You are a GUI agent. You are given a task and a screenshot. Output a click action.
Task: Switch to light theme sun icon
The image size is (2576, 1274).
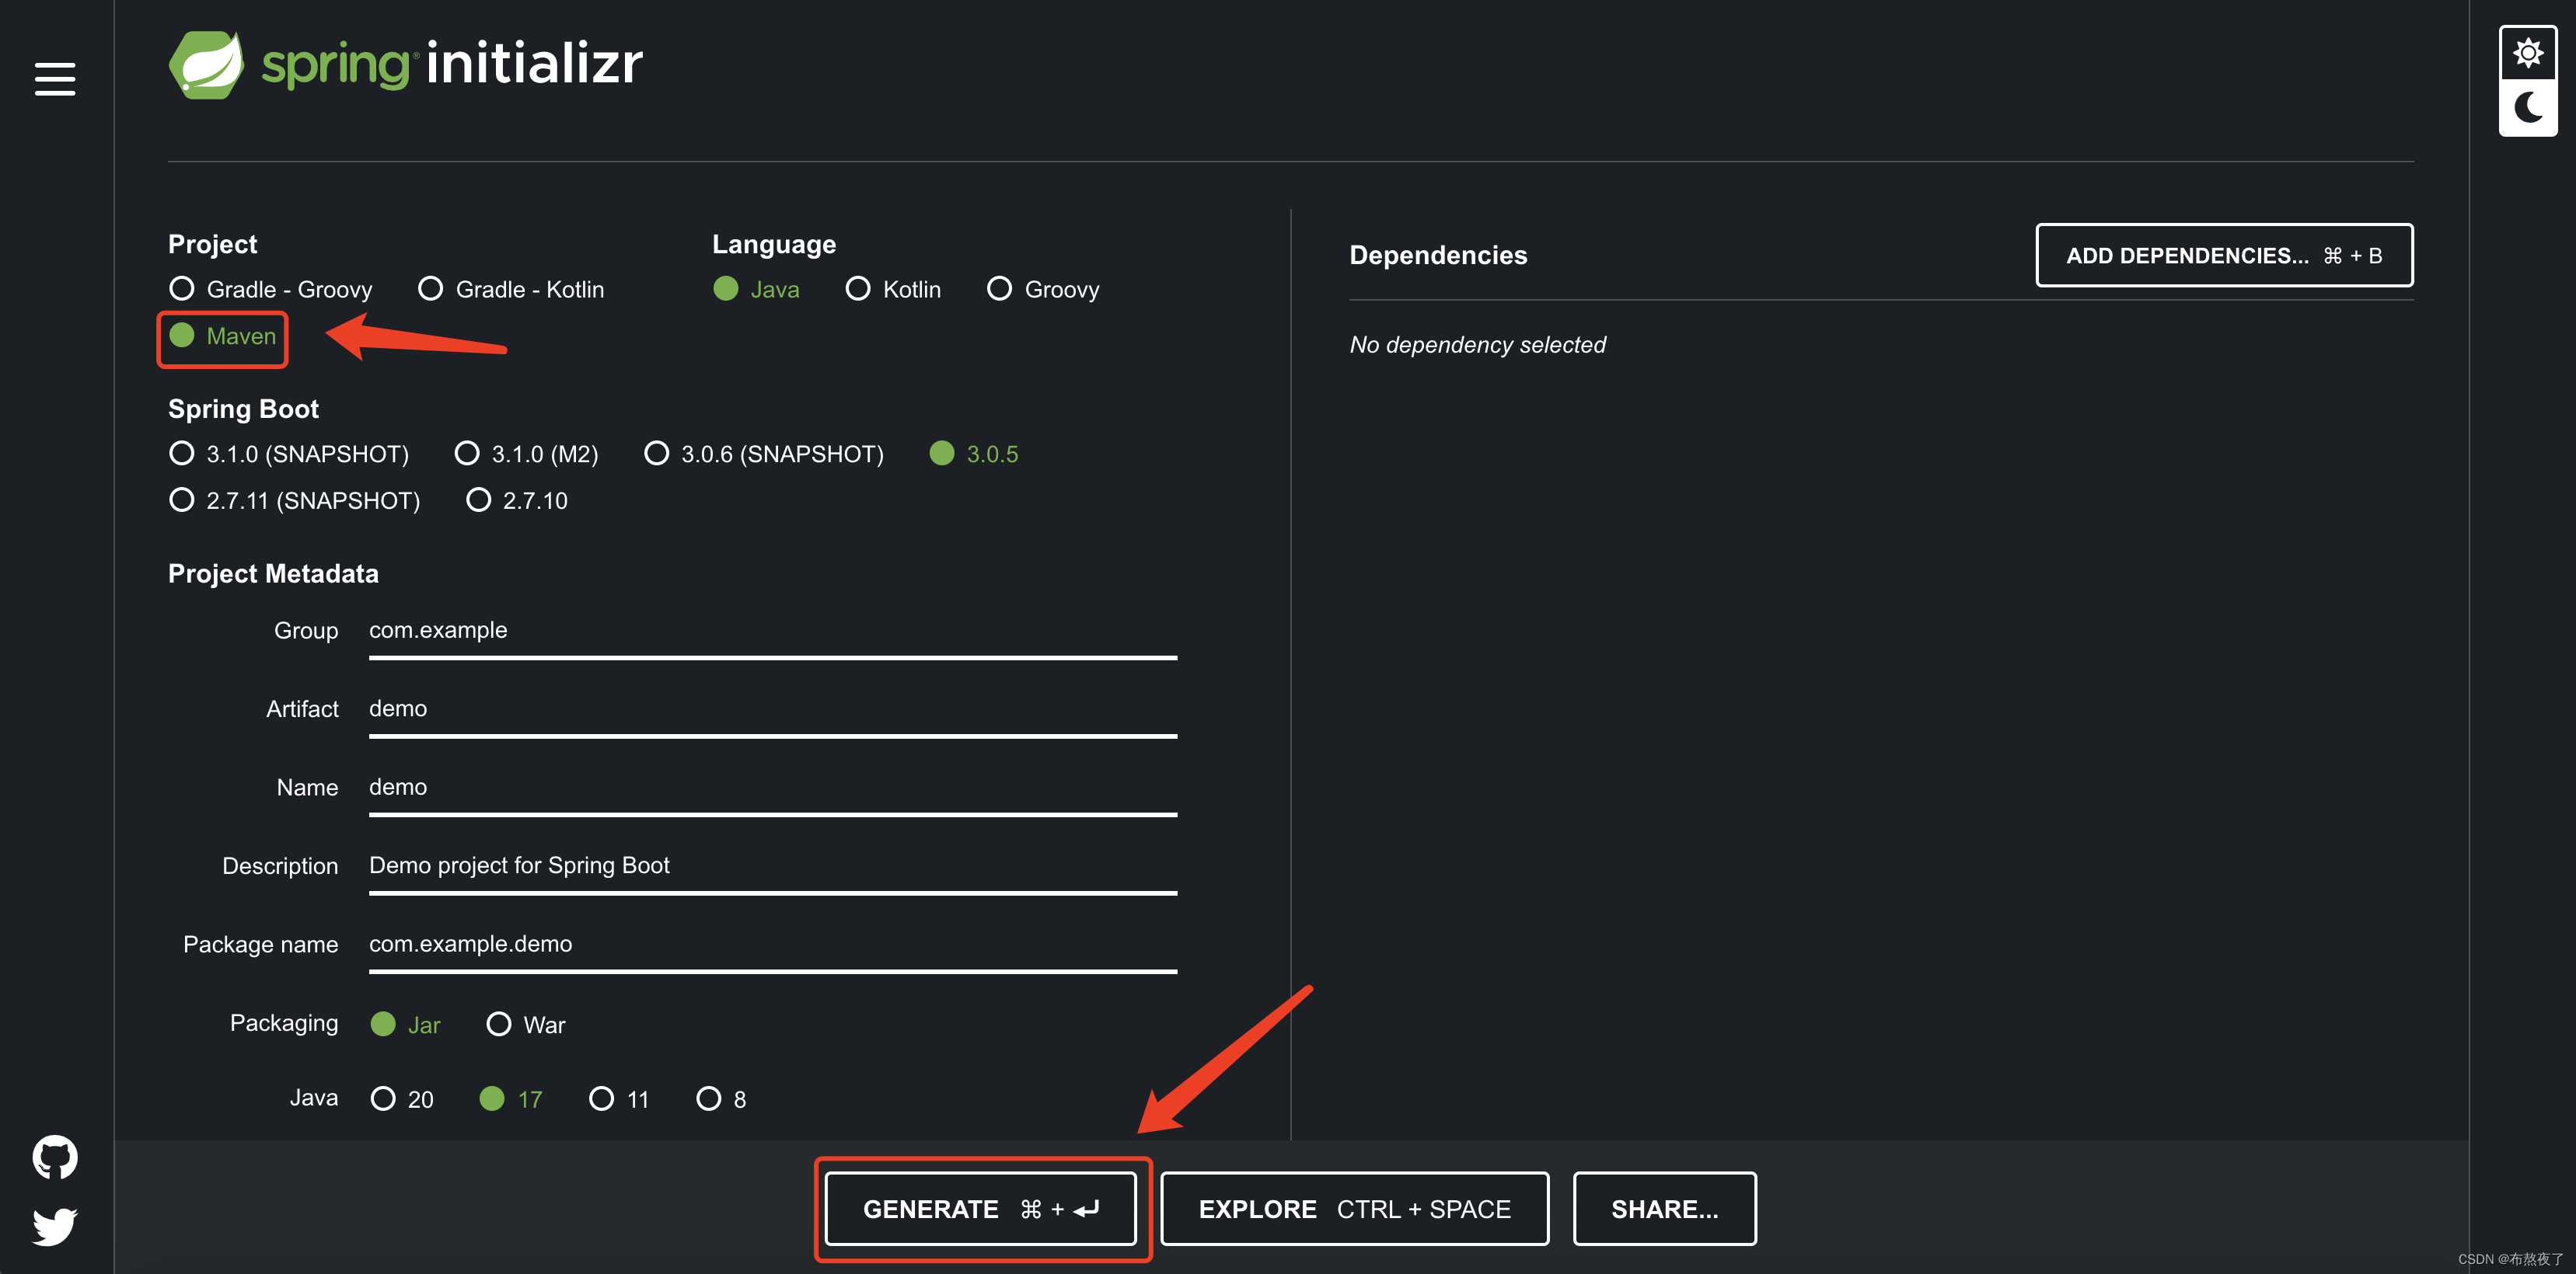(2527, 53)
